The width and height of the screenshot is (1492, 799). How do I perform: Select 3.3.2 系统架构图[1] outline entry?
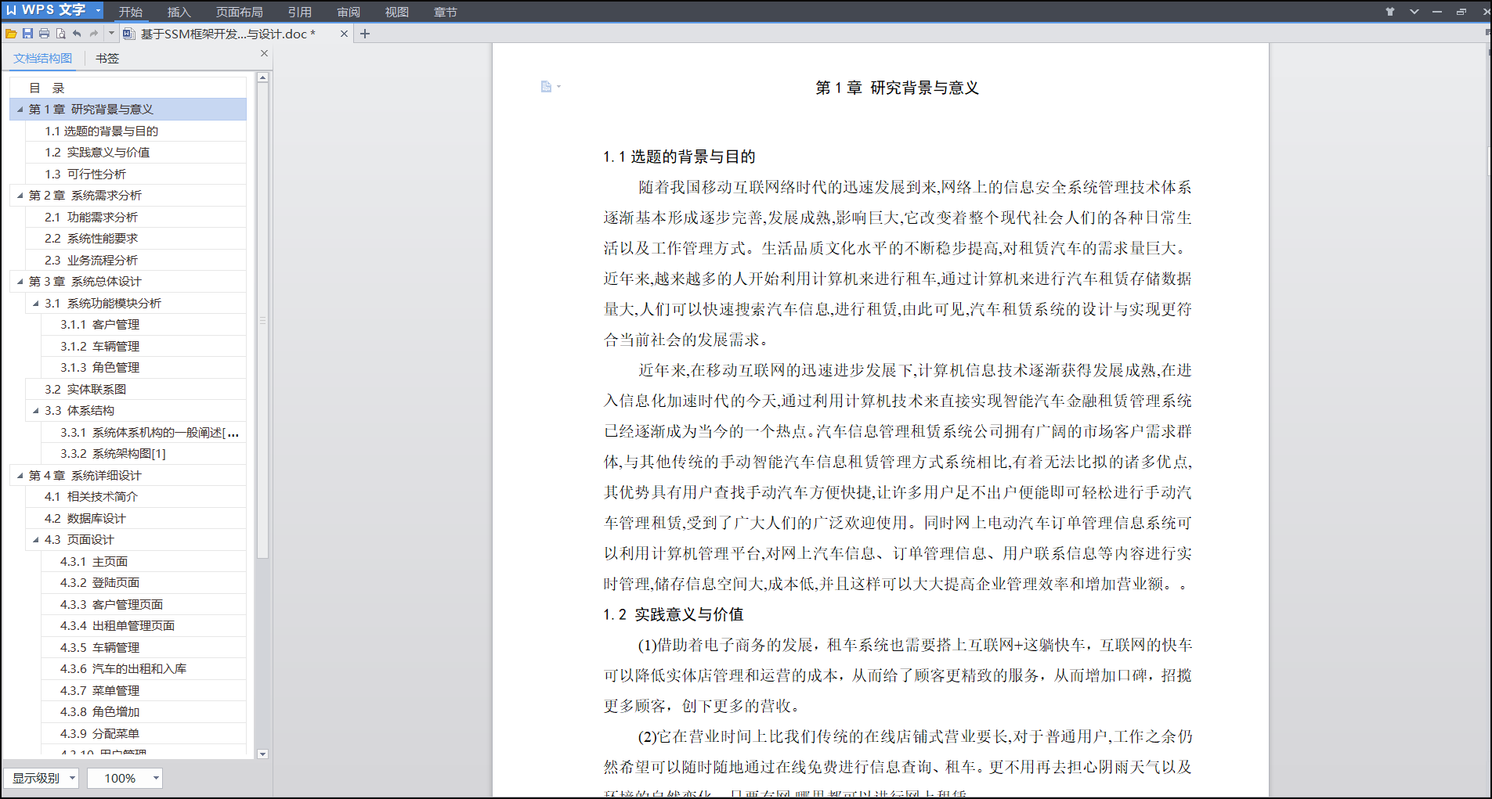pos(144,453)
